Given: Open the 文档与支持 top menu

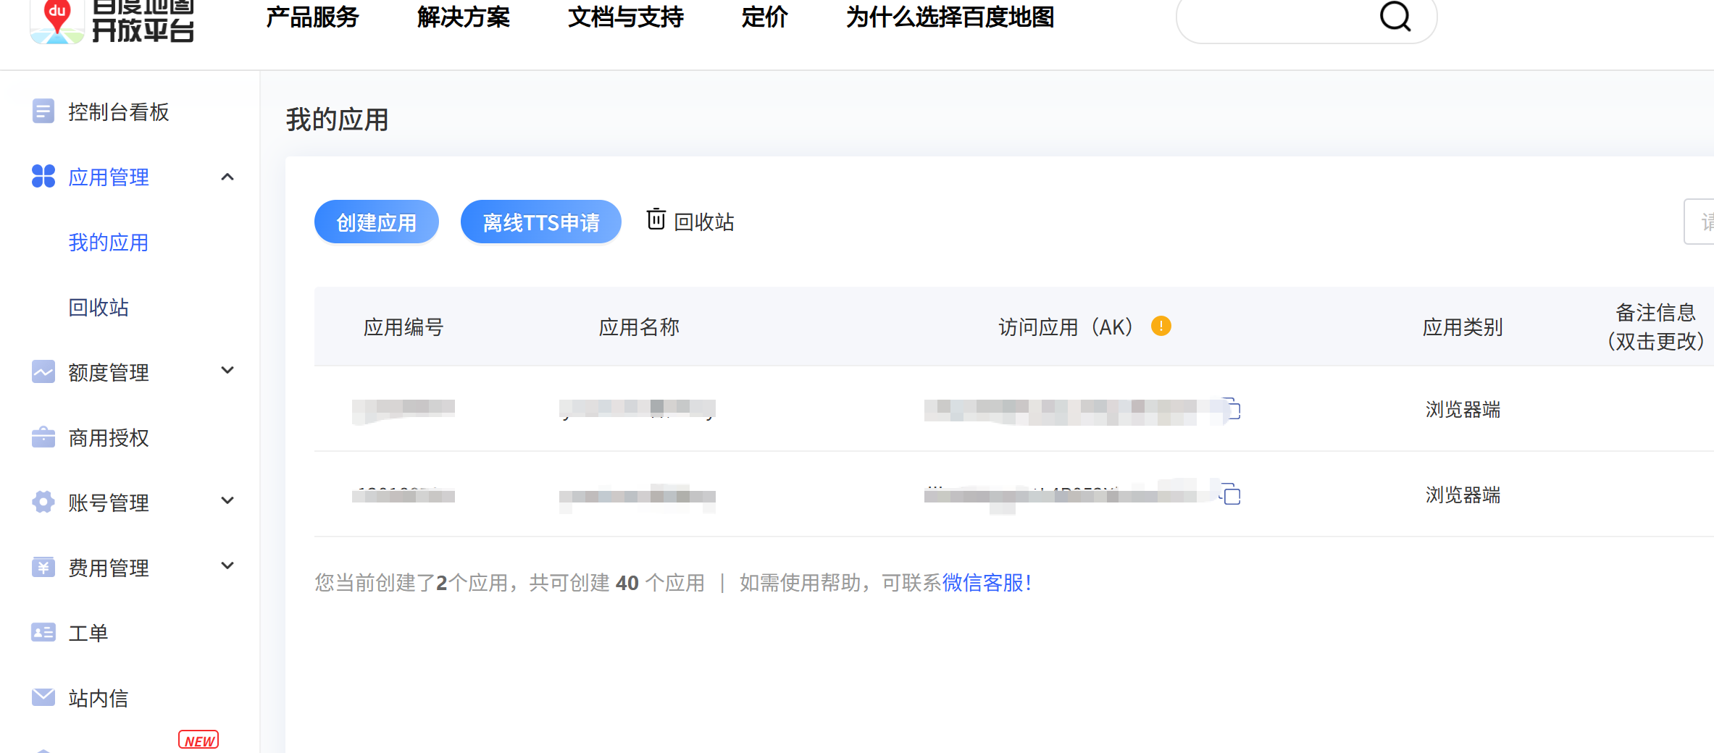Looking at the screenshot, I should tap(625, 17).
